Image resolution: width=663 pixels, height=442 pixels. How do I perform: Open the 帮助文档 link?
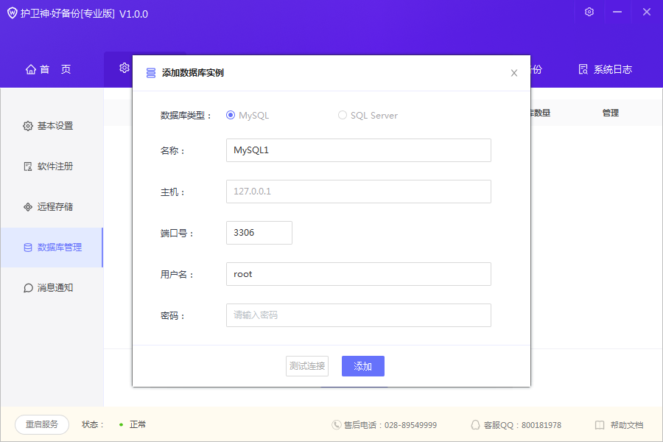click(x=619, y=424)
